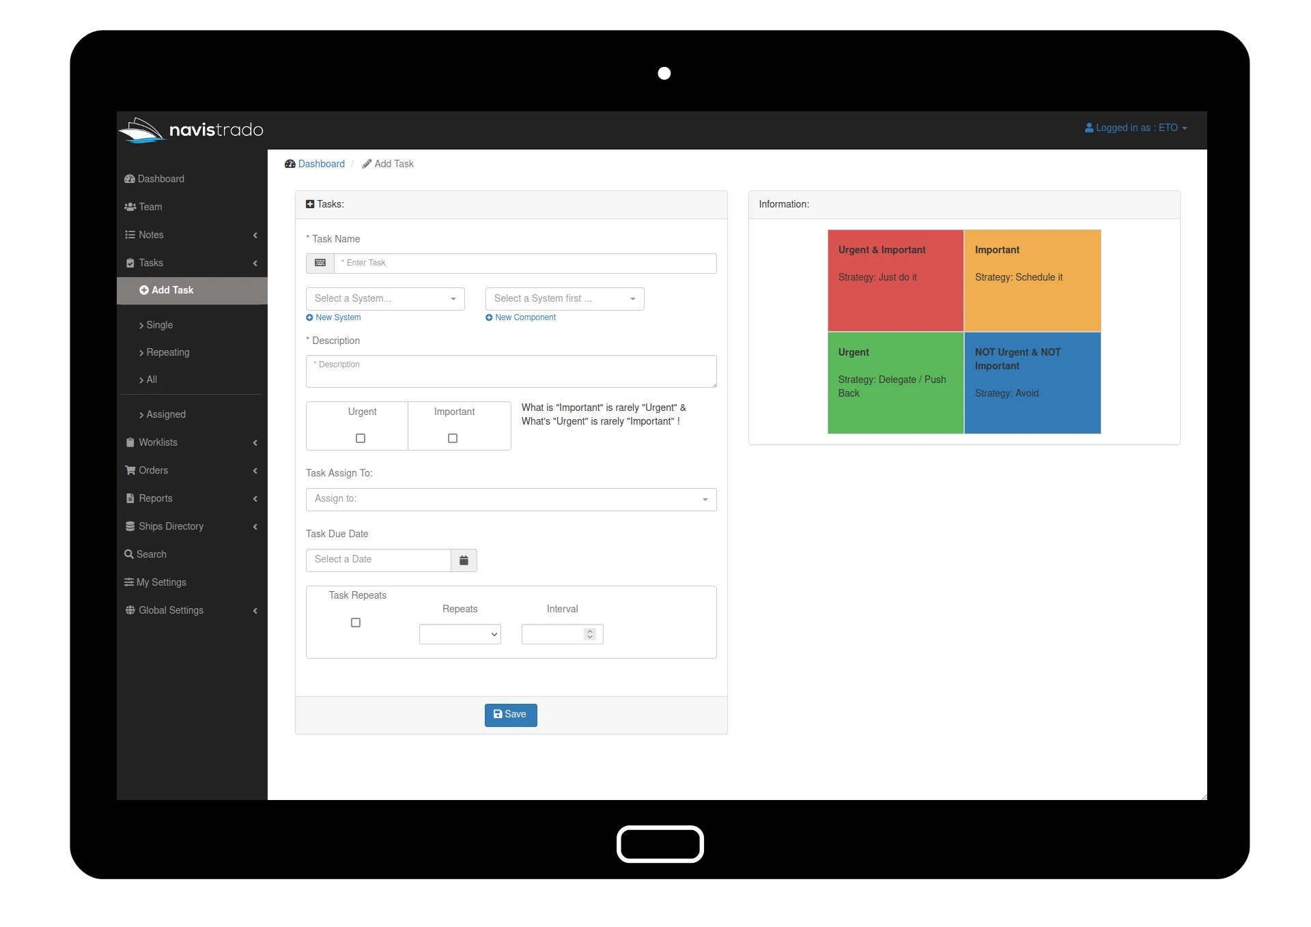Click the Orders shopping cart icon
The height and width of the screenshot is (927, 1311).
pos(130,470)
